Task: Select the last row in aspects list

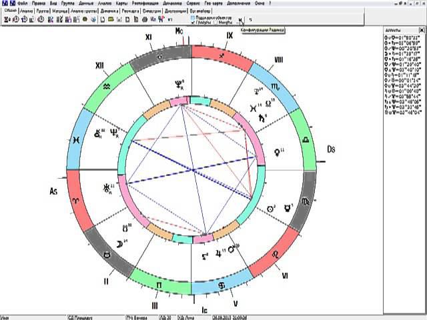Action: [x=402, y=112]
